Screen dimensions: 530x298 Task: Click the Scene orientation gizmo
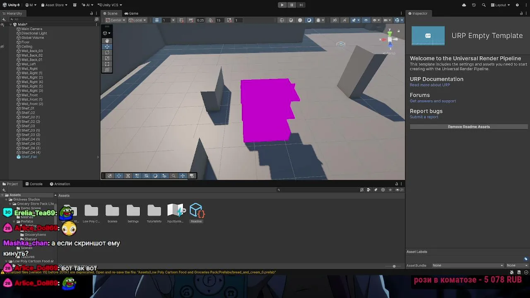coord(389,40)
